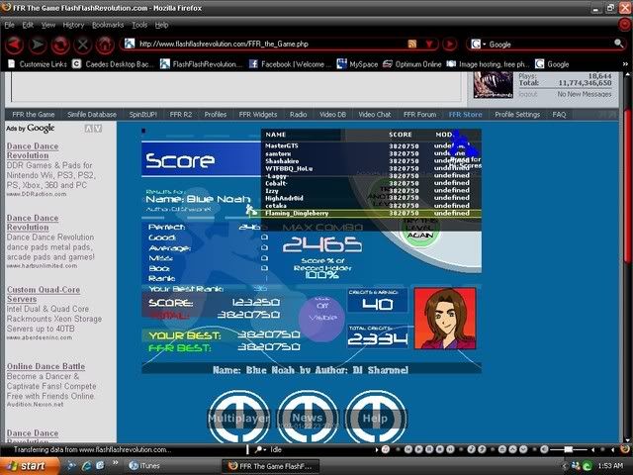Open the Profile Settings tab
The width and height of the screenshot is (633, 475).
pos(516,115)
